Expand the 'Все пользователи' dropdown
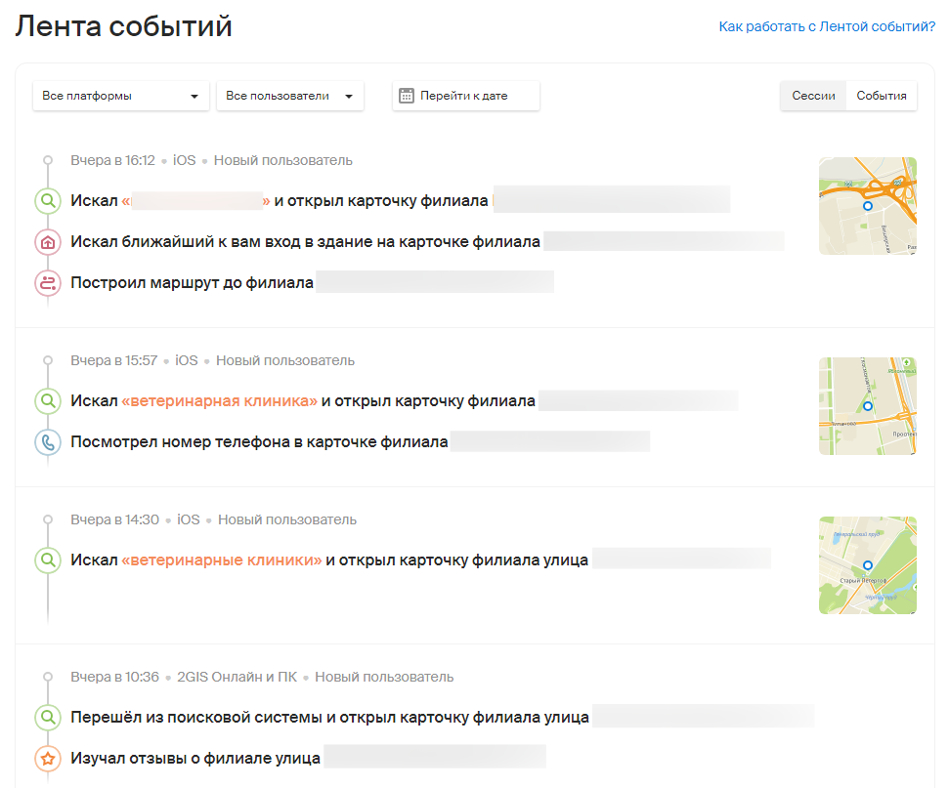Screen dimensions: 949x788 pyautogui.click(x=289, y=96)
